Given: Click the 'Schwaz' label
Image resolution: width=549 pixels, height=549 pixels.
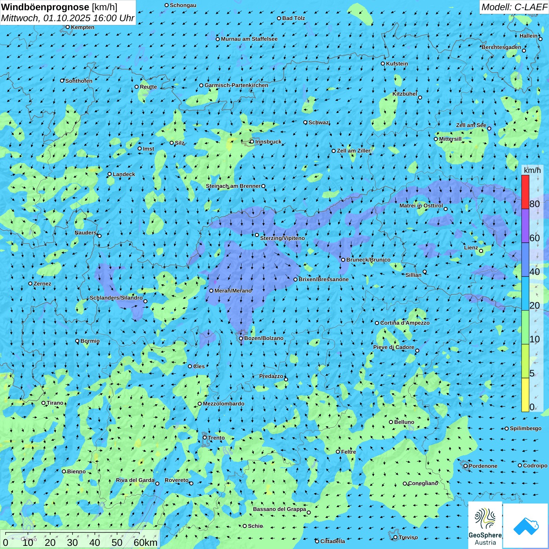Looking at the screenshot, I should (318, 122).
